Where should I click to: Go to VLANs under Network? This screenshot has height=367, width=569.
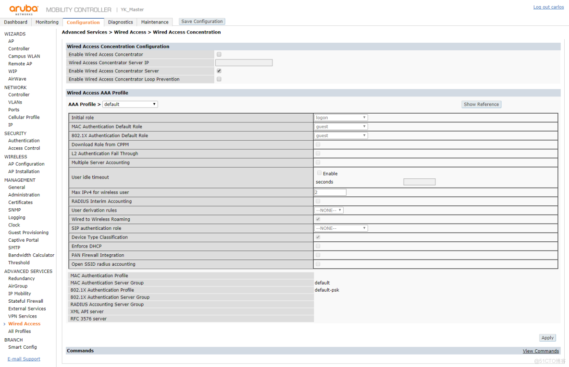click(x=15, y=102)
